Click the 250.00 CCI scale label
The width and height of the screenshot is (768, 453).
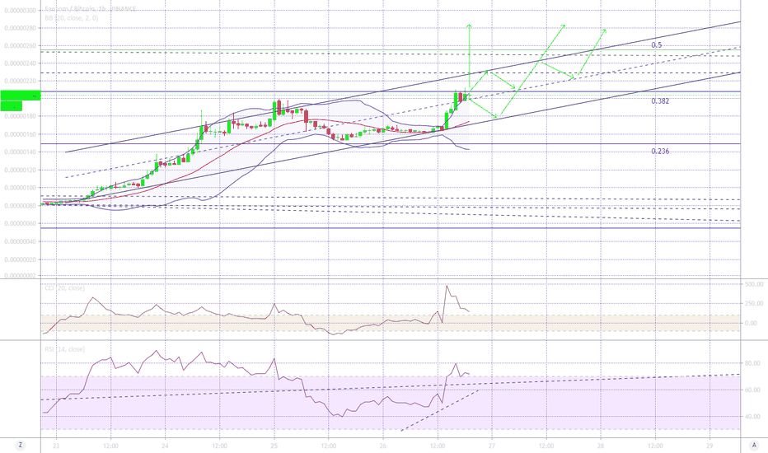click(x=754, y=304)
